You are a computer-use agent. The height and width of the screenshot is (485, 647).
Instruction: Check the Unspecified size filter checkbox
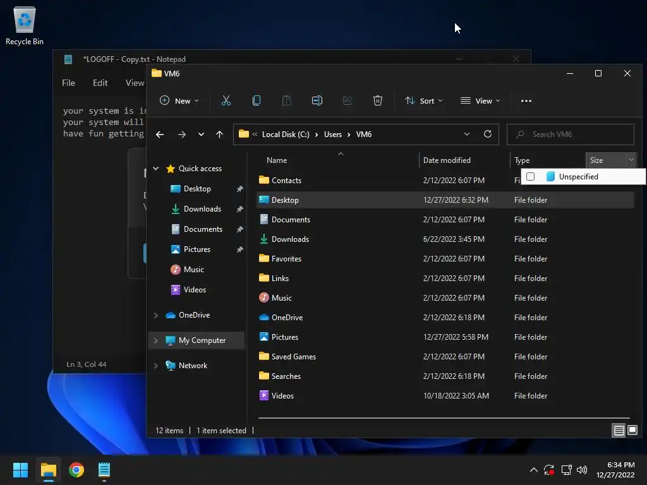(x=531, y=177)
